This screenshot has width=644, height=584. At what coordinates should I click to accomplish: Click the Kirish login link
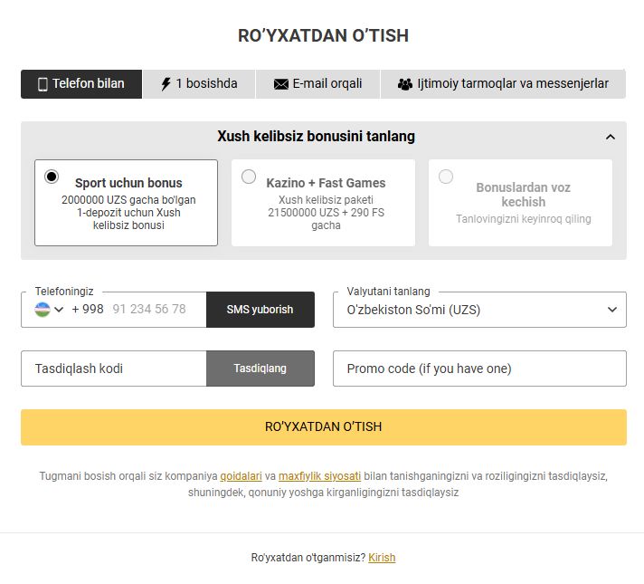[x=382, y=558]
